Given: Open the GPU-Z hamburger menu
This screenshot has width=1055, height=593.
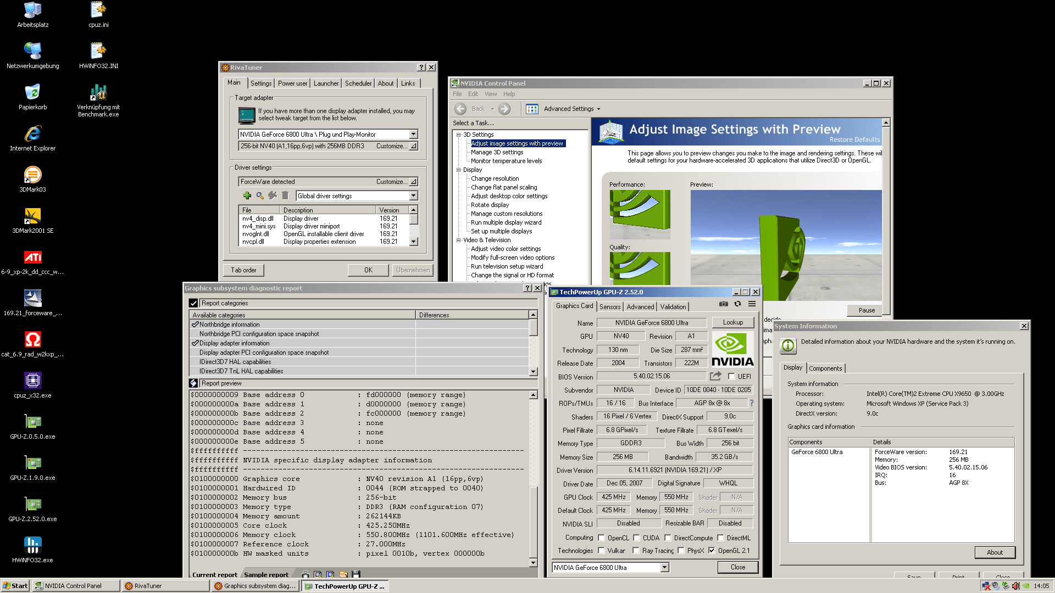Looking at the screenshot, I should (x=752, y=304).
